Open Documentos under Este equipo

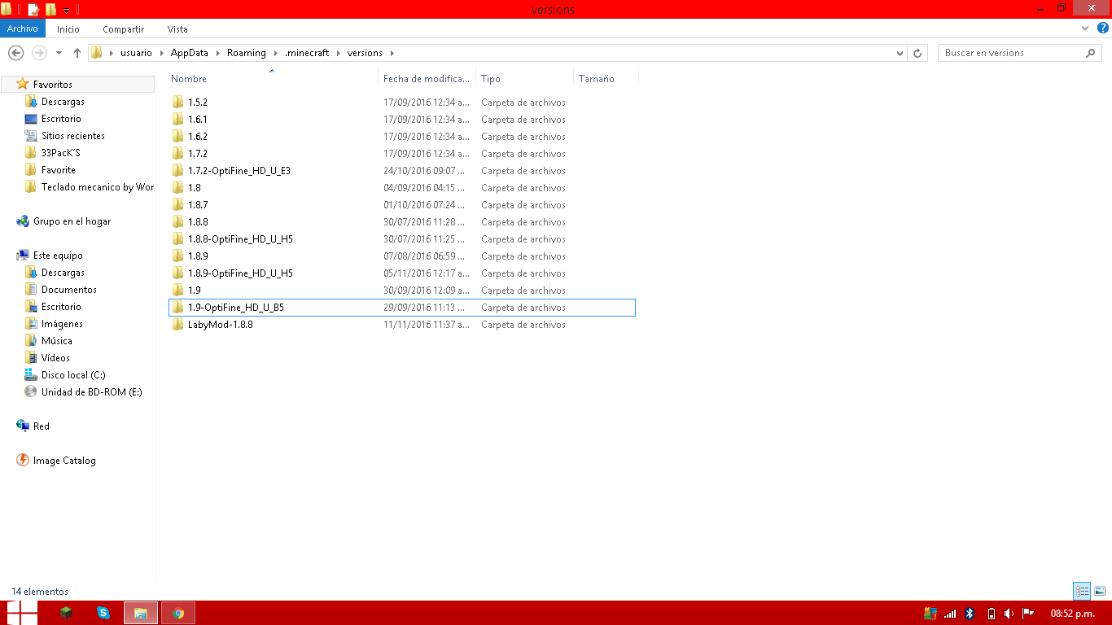click(x=69, y=290)
